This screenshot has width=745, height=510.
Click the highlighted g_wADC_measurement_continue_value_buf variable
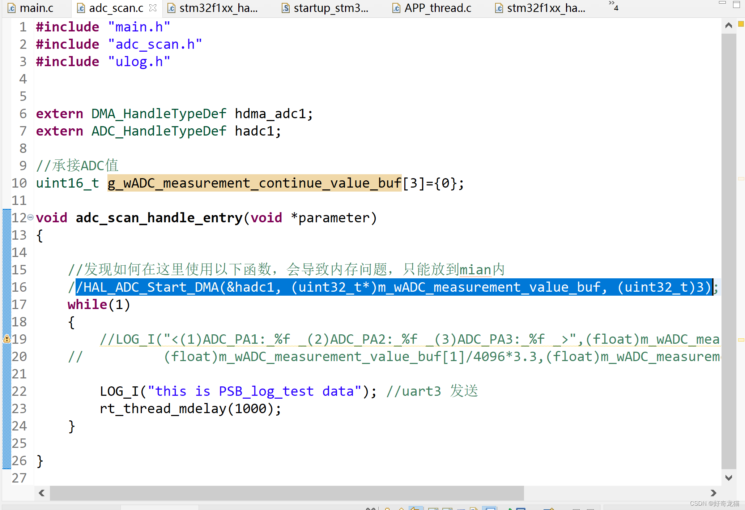[254, 183]
